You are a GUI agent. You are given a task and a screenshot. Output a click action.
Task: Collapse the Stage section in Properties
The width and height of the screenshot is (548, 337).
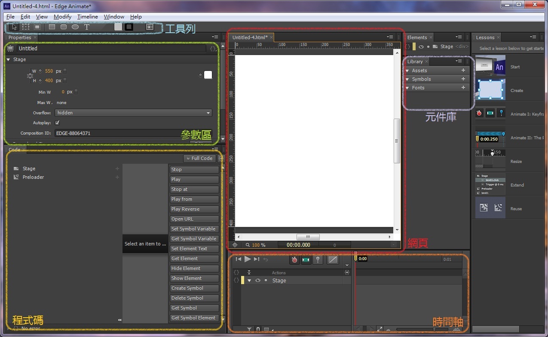[x=9, y=59]
